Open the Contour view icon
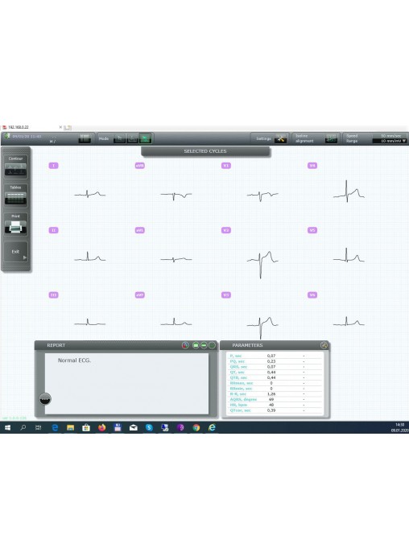409x560 pixels. (x=15, y=169)
